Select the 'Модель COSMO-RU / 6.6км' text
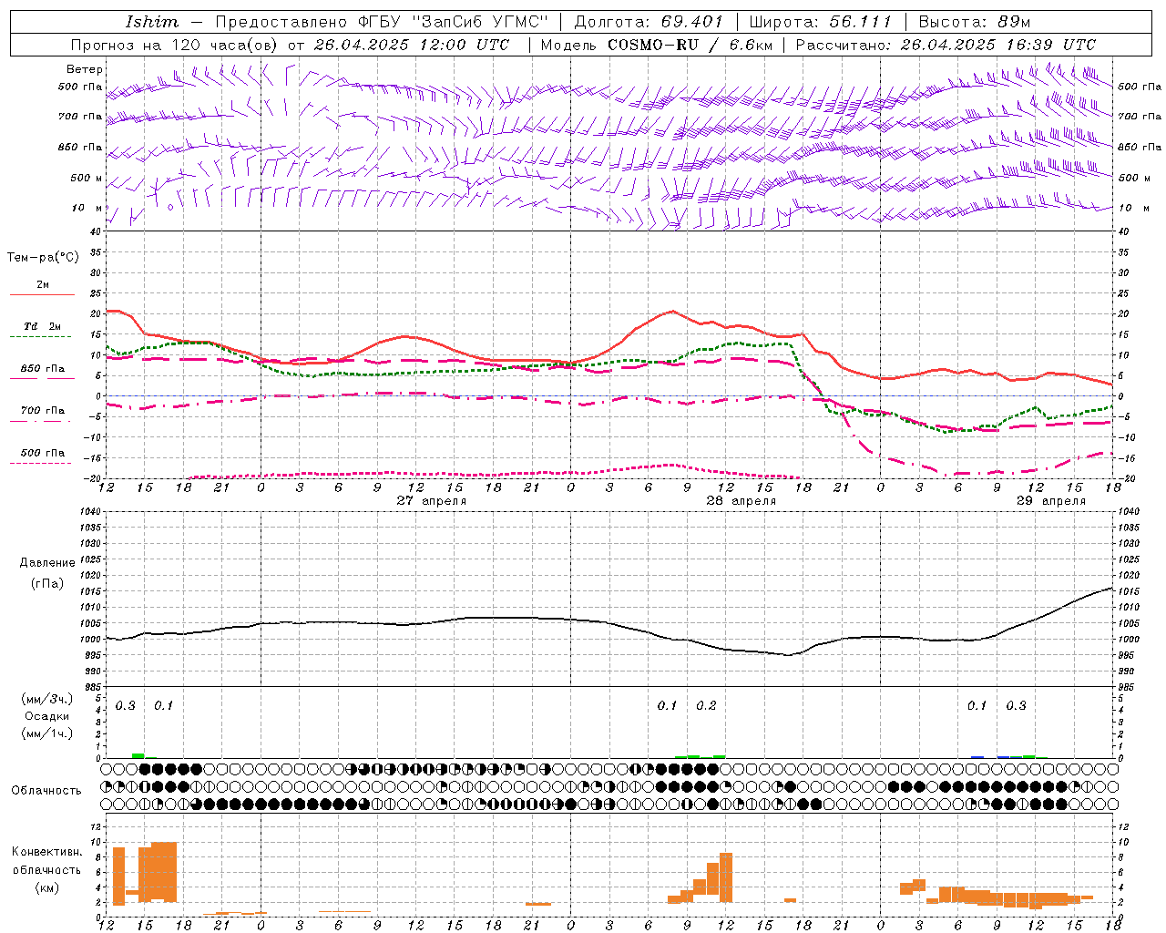 coord(658,45)
